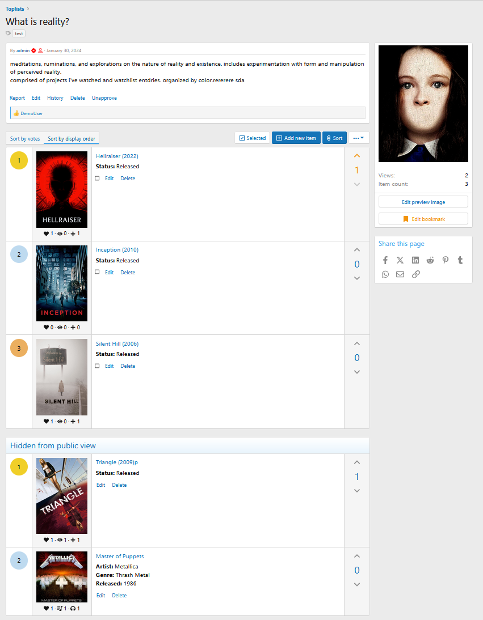Click the eye icon under Inception poster
This screenshot has height=620, width=483.
(x=60, y=328)
